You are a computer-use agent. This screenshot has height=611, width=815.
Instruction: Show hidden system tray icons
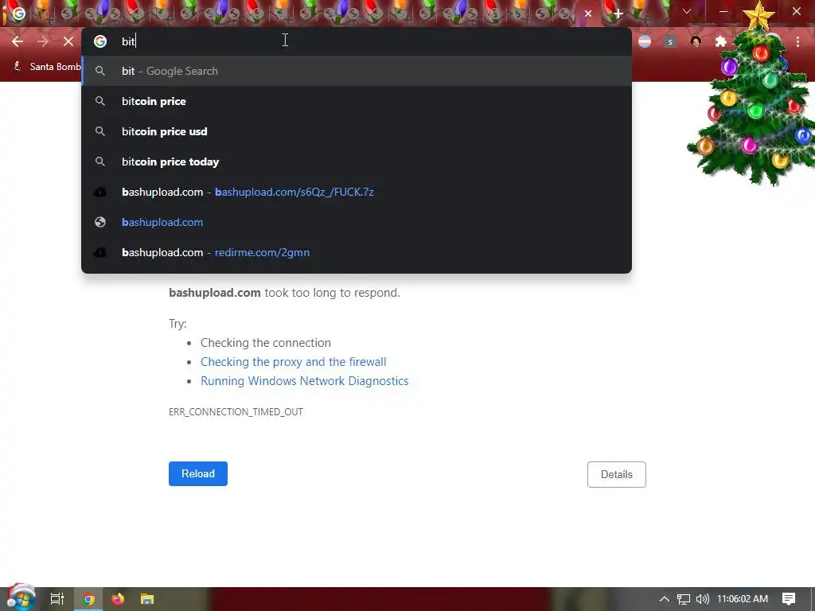coord(665,599)
